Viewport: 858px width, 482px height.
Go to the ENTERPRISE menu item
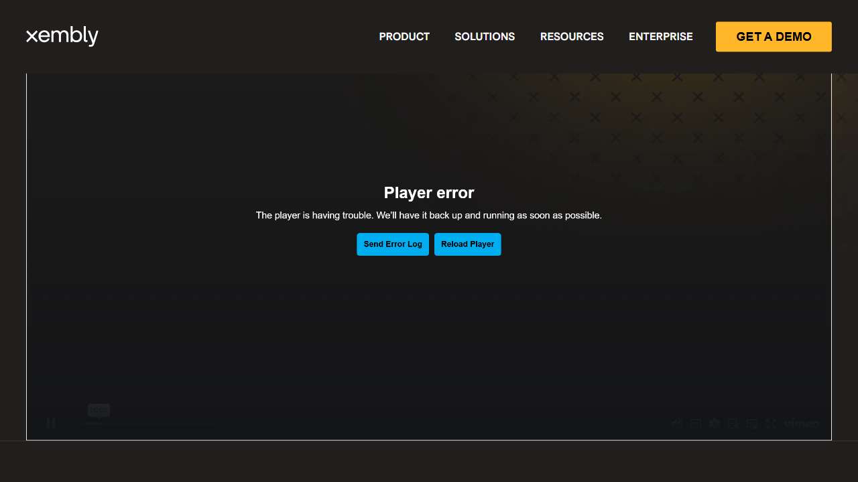(660, 37)
